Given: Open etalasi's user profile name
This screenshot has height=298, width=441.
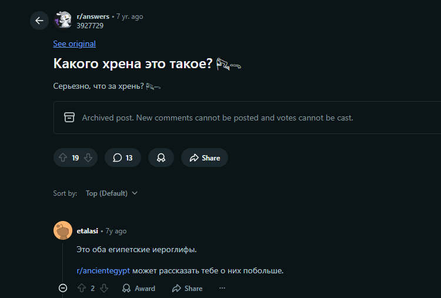Looking at the screenshot, I should (88, 231).
